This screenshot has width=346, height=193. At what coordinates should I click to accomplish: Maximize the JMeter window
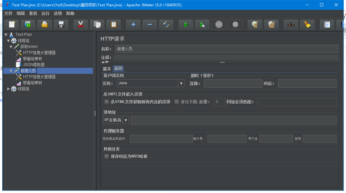click(322, 5)
